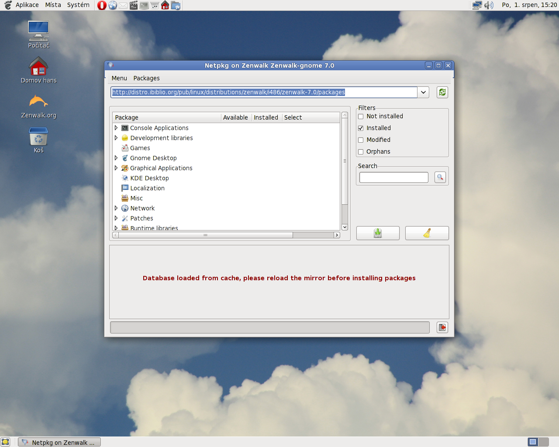The width and height of the screenshot is (559, 447).
Task: Expand Console Applications category
Action: 116,128
